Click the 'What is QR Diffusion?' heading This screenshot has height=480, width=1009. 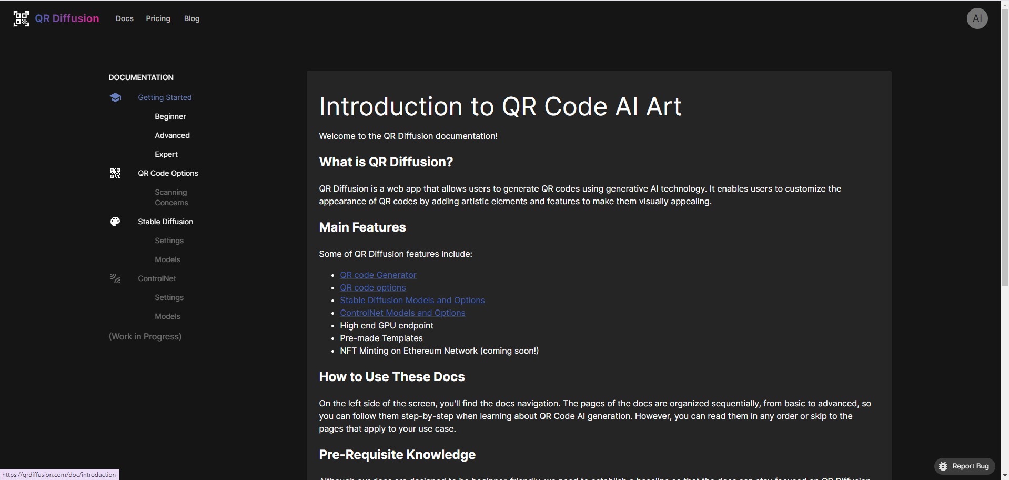click(386, 162)
